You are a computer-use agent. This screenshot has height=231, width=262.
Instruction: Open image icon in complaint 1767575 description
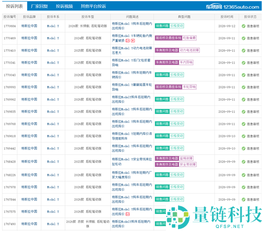click(x=128, y=214)
